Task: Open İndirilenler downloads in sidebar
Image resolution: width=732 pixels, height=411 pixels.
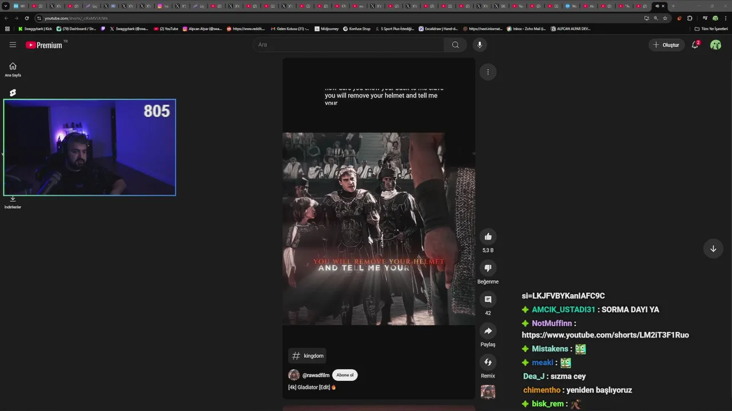Action: [13, 202]
